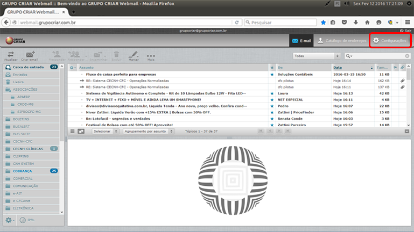Screen dimensions: 414x232
Task: Click the Encaminhar forward icon
Action: click(98, 56)
